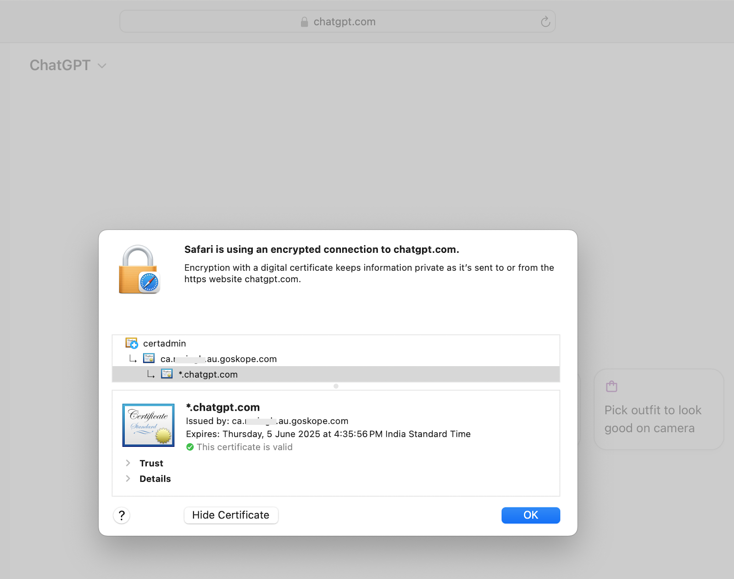Click the goskope.com certificate icon
This screenshot has height=579, width=734.
[x=149, y=358]
